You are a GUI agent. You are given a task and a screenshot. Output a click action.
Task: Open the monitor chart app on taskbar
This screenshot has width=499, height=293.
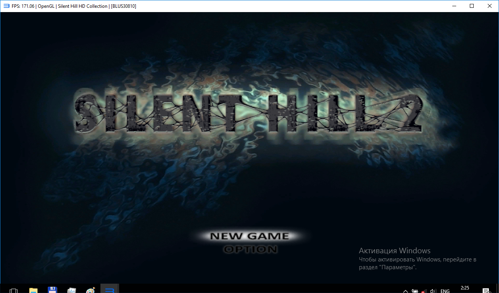pos(72,290)
